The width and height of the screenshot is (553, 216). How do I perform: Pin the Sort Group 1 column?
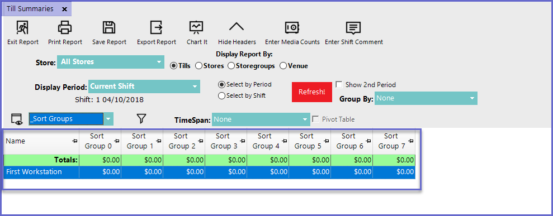159,141
